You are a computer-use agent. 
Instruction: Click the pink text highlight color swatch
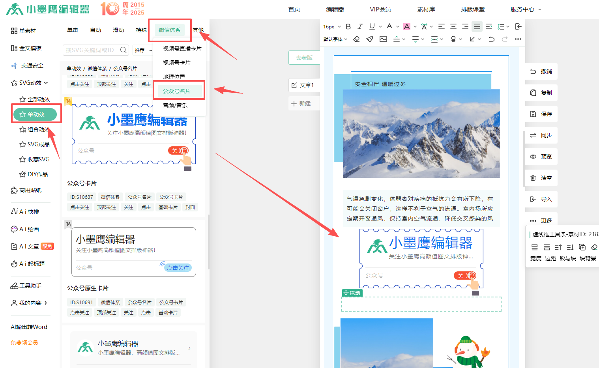pos(407,26)
